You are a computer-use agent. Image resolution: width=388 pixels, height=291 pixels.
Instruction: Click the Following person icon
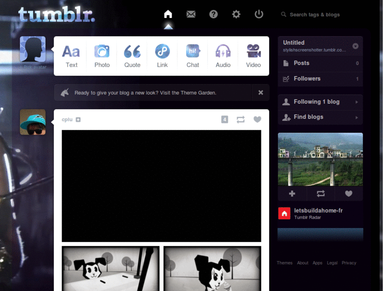tap(286, 102)
